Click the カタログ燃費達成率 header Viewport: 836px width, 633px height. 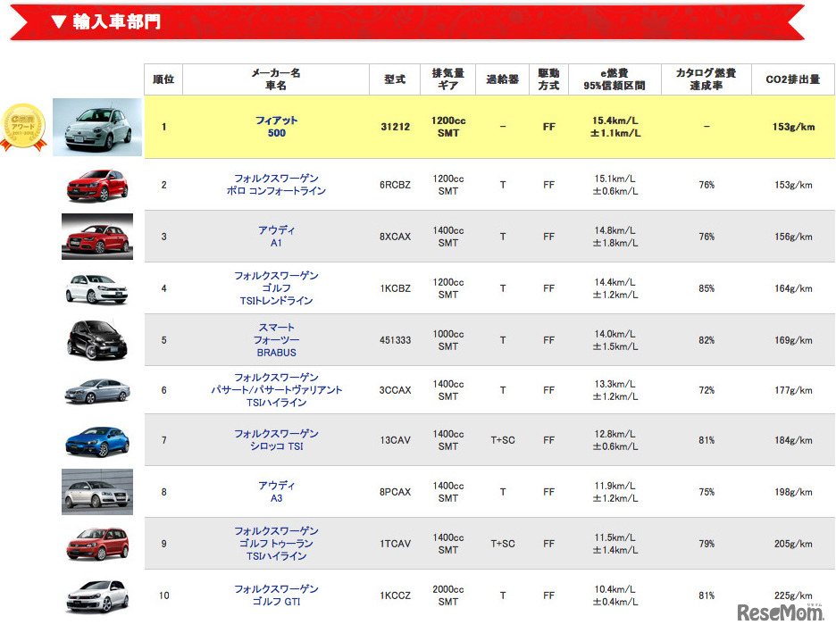pyautogui.click(x=706, y=79)
